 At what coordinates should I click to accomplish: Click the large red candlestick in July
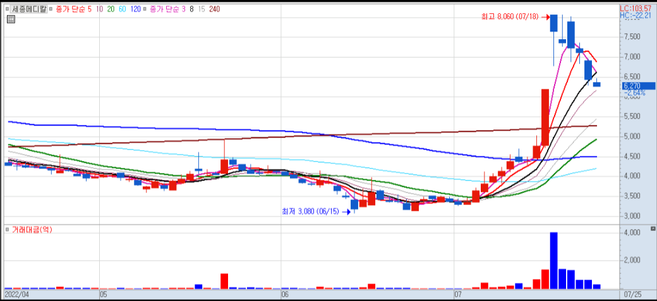(x=545, y=117)
